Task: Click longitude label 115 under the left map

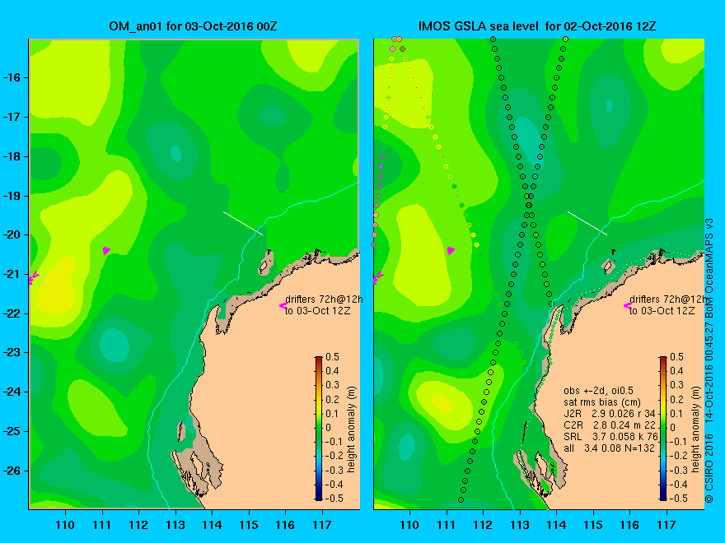Action: pos(249,525)
